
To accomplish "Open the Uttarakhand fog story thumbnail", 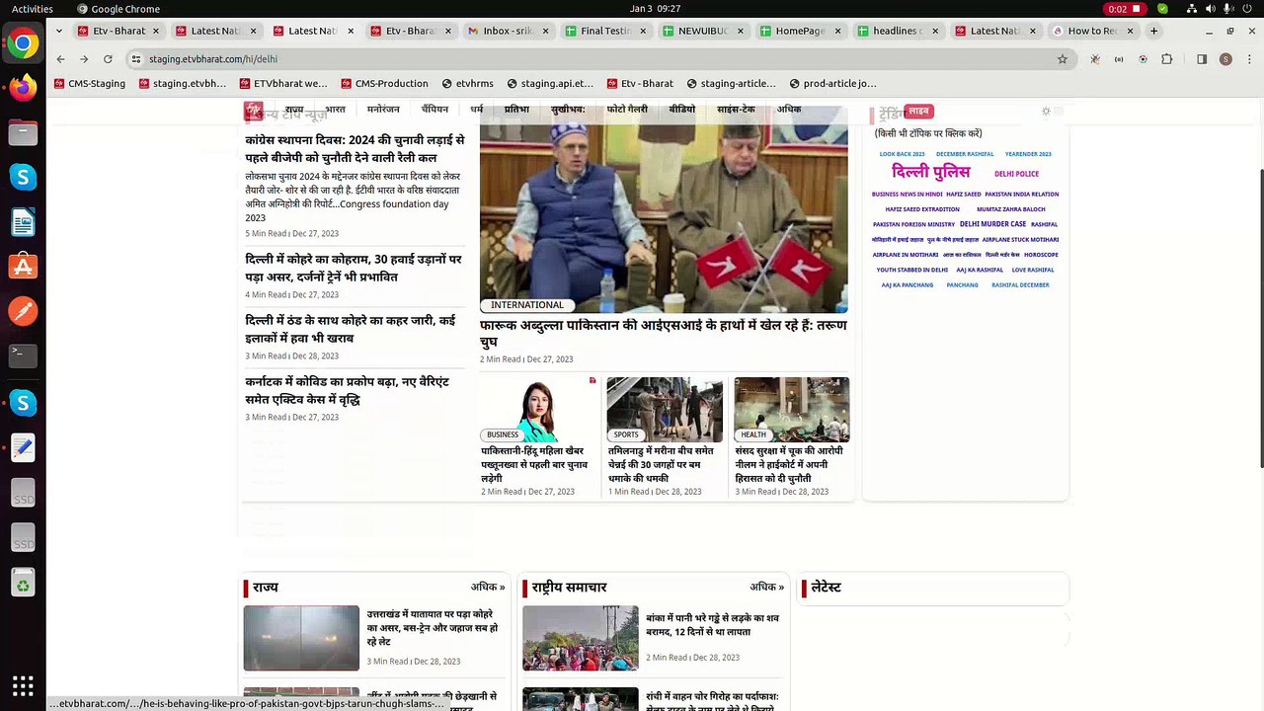I will 301,638.
